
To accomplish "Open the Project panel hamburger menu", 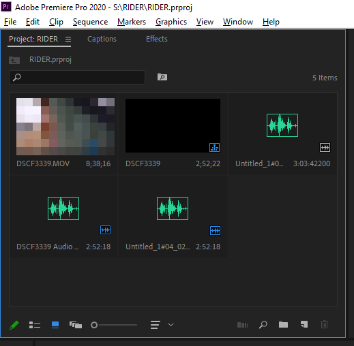I will pos(68,40).
